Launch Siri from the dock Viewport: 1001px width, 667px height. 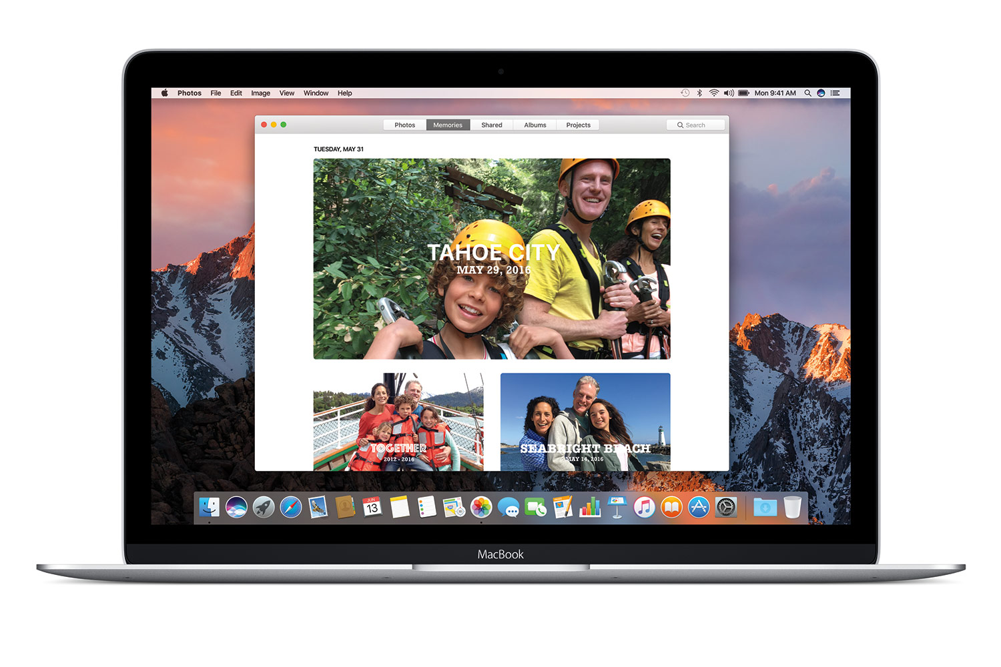tap(236, 507)
